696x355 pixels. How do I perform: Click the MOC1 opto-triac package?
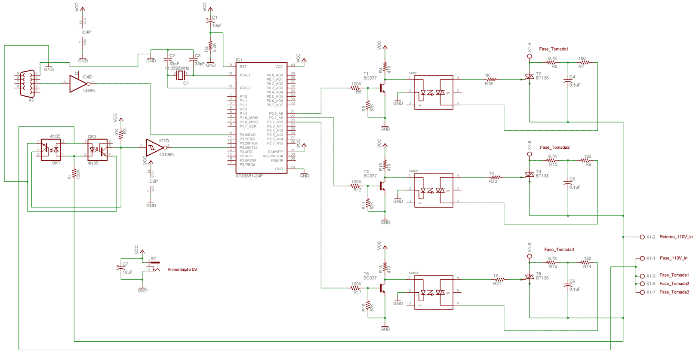point(434,92)
